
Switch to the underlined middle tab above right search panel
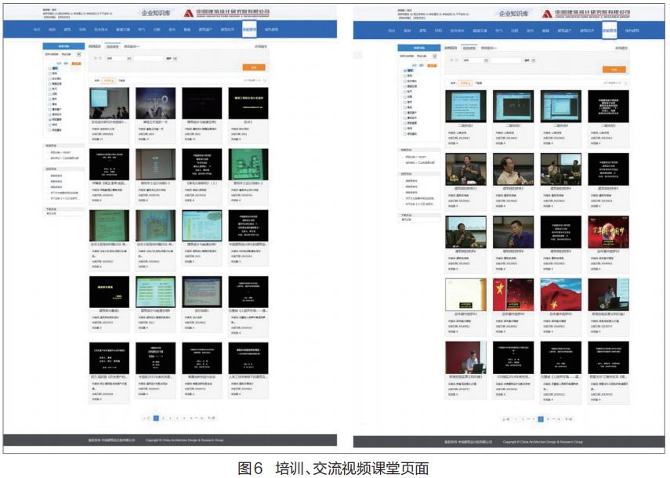(x=469, y=49)
